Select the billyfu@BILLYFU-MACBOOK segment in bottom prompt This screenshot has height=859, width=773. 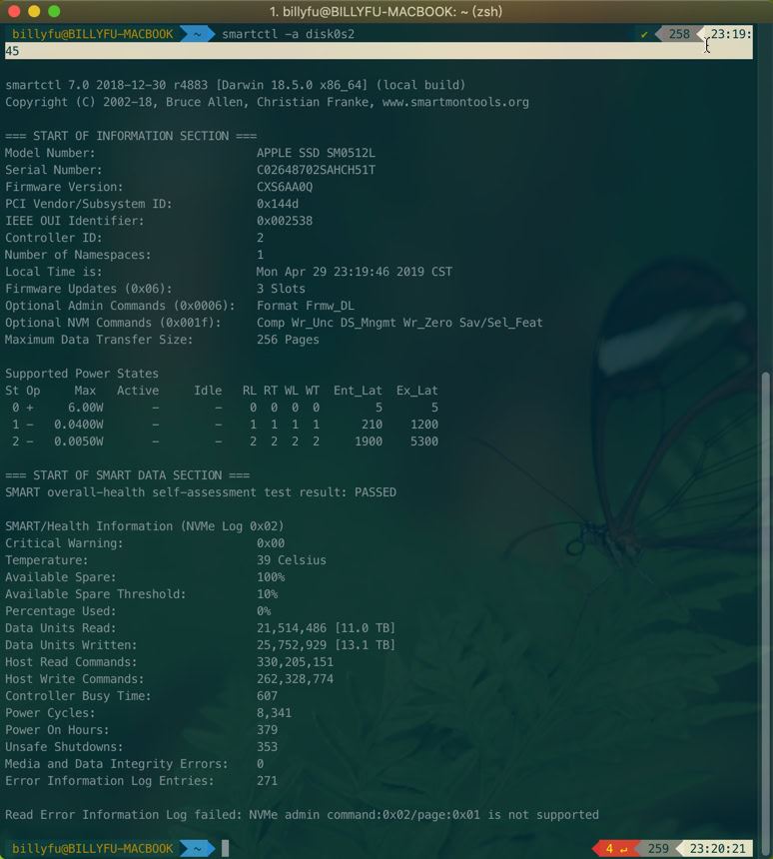click(92, 849)
